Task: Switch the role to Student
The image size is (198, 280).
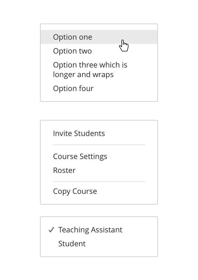Action: pyautogui.click(x=72, y=244)
